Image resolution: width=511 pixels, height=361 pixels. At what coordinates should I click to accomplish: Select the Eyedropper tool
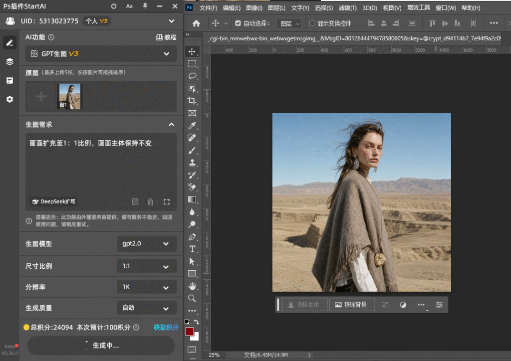[192, 126]
